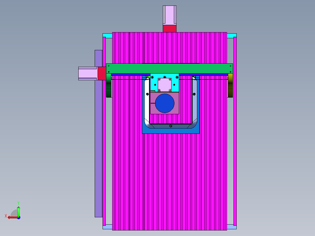
Task: Click the red X axis arrow on triad
Action: 12,217
